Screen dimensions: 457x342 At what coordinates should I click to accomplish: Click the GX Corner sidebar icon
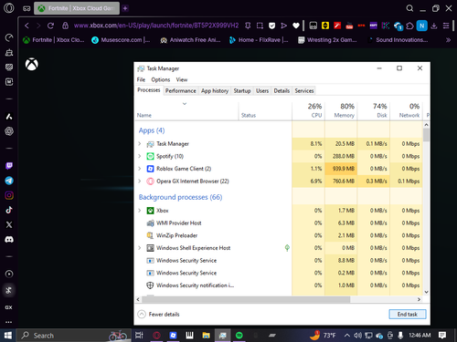[x=8, y=307]
